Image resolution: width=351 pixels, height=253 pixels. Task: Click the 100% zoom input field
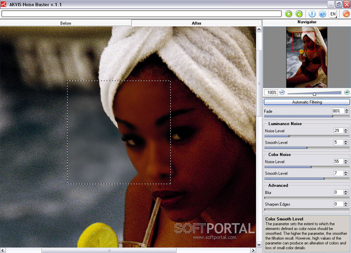click(x=272, y=93)
